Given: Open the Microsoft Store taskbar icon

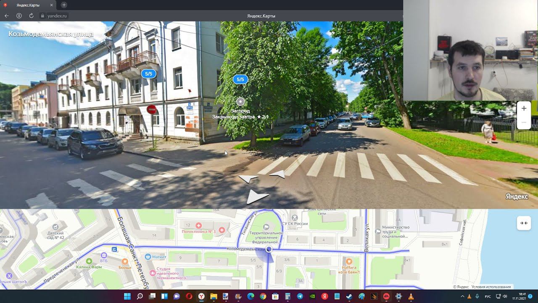Looking at the screenshot, I should coord(275,296).
